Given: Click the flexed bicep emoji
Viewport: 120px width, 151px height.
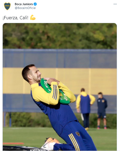Looking at the screenshot, I should pyautogui.click(x=33, y=17).
